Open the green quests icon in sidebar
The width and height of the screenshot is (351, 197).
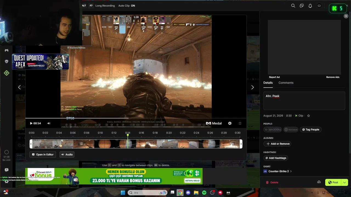pos(7,73)
